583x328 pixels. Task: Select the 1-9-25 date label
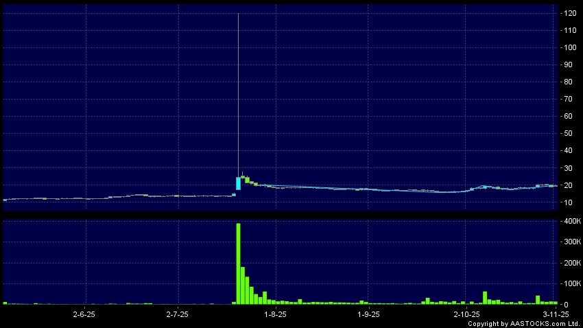369,314
